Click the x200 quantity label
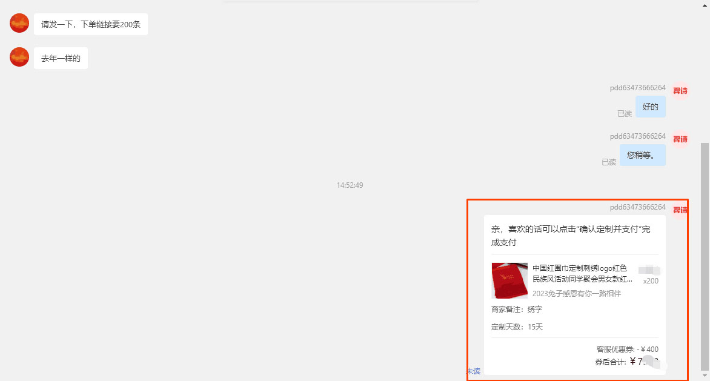The width and height of the screenshot is (710, 381). [x=649, y=280]
